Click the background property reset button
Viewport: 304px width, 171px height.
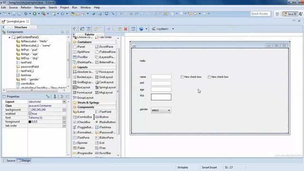64,110
